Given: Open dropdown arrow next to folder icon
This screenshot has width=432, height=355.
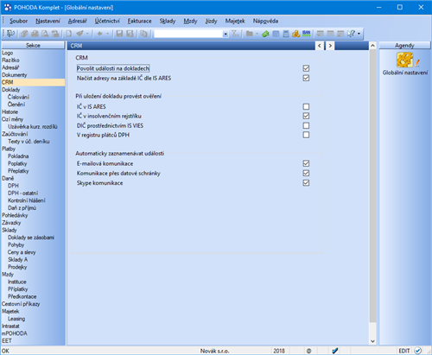Looking at the screenshot, I should coord(257,34).
